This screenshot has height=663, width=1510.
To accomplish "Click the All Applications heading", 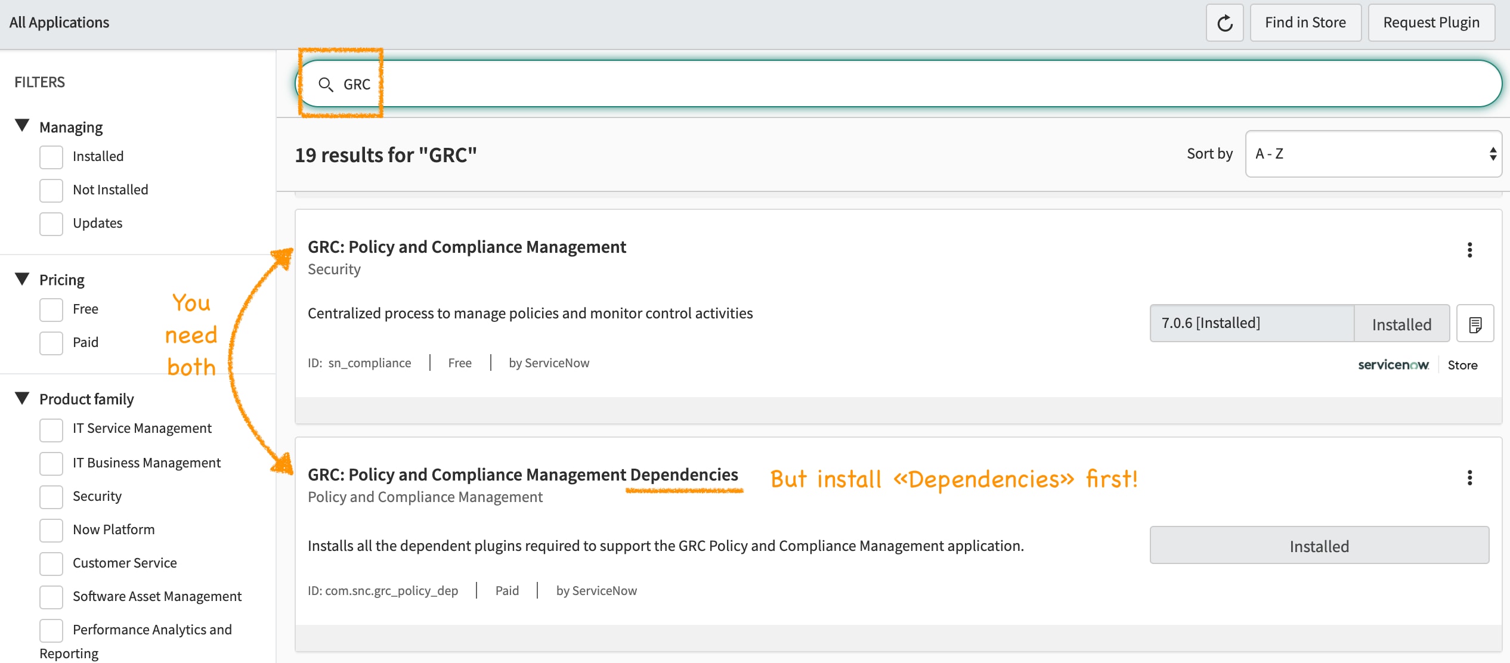I will click(59, 23).
